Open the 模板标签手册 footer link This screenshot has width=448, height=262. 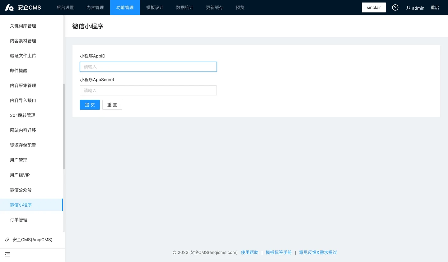click(279, 252)
